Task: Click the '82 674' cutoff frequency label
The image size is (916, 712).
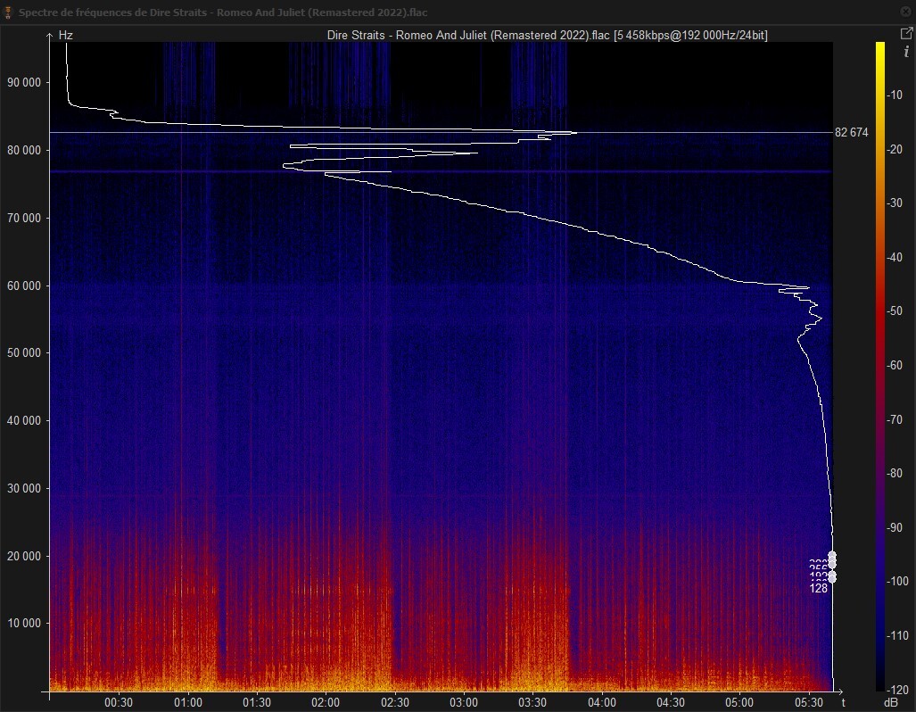Action: point(851,133)
